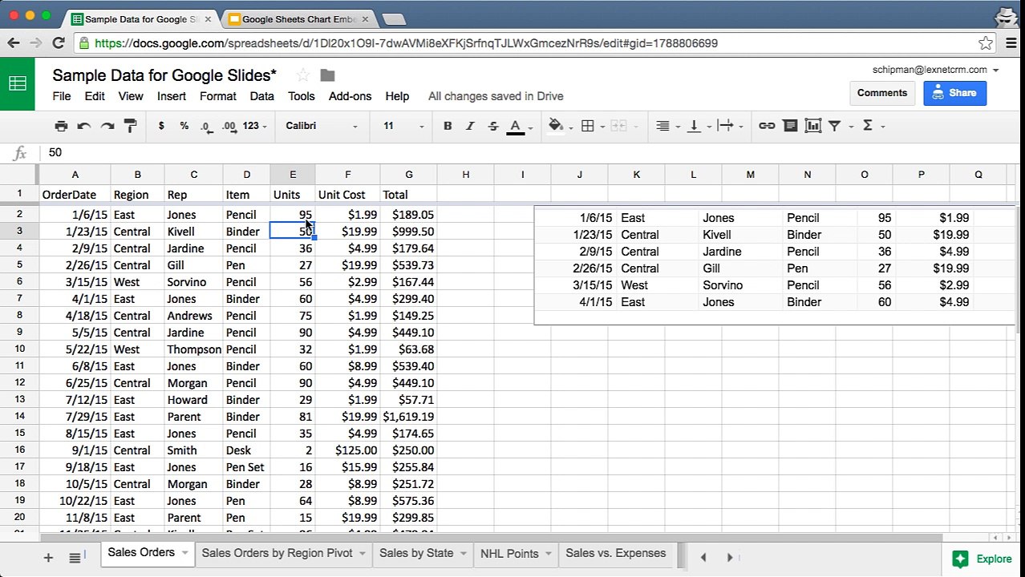Image resolution: width=1025 pixels, height=577 pixels.
Task: Reload the browser page
Action: pos(58,43)
